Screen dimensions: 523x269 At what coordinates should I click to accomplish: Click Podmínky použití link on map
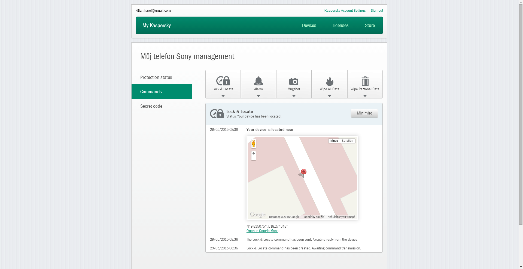(313, 217)
